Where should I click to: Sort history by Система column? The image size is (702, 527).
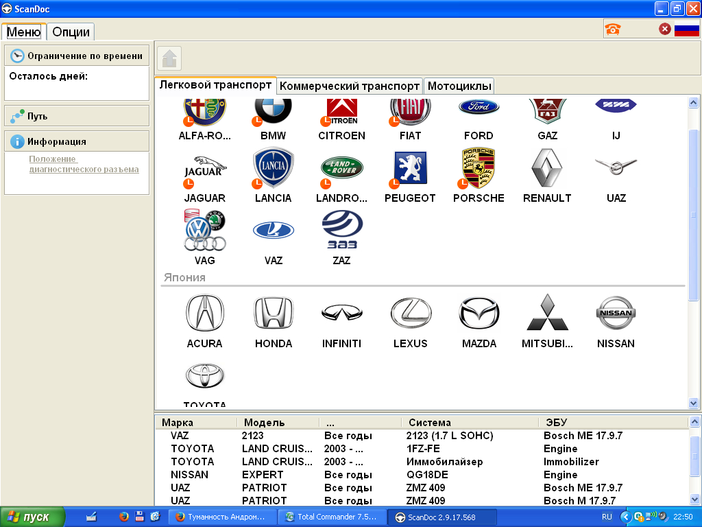point(469,422)
